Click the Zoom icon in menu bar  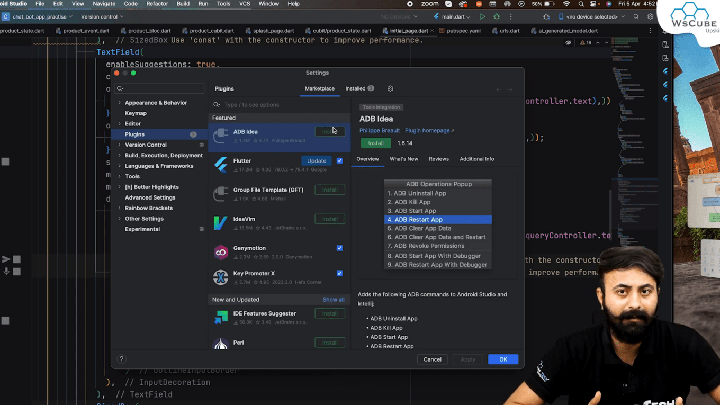[429, 4]
